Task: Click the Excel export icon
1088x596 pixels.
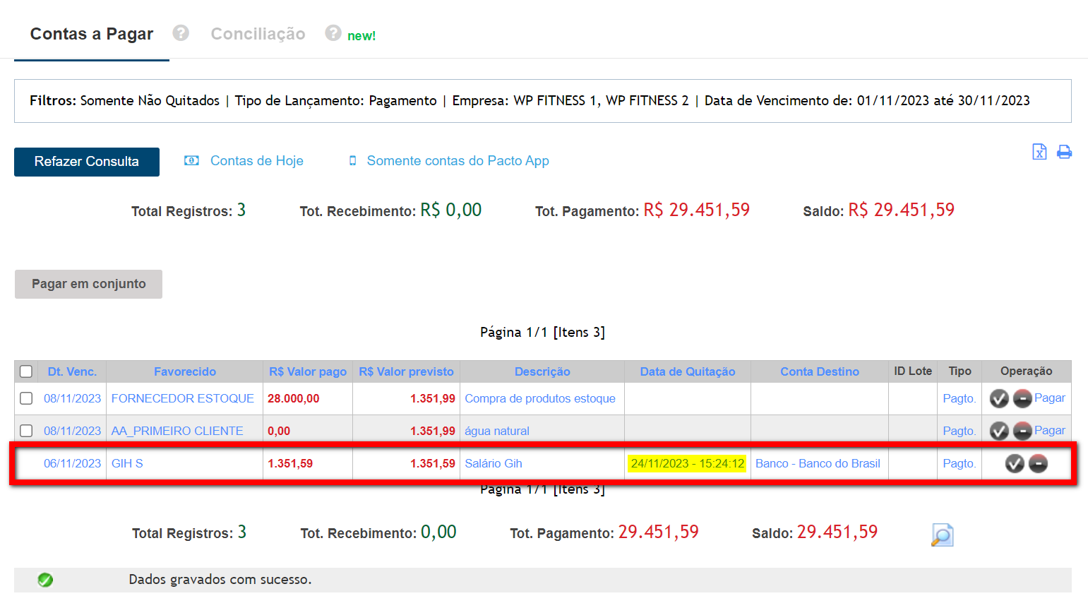Action: (x=1039, y=152)
